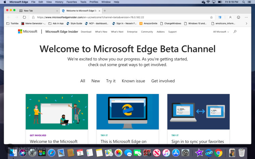The width and height of the screenshot is (255, 159).
Task: Open the Addons nav link
Action: coord(161,32)
